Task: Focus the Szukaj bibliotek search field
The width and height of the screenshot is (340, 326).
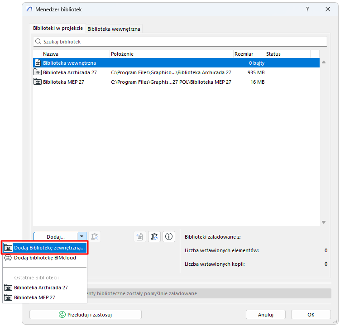Action: click(x=180, y=41)
